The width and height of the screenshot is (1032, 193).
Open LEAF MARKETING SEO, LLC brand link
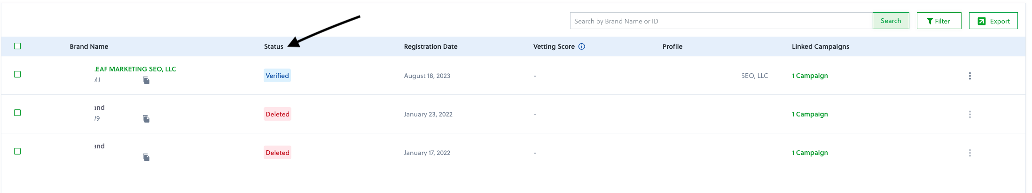pos(135,69)
